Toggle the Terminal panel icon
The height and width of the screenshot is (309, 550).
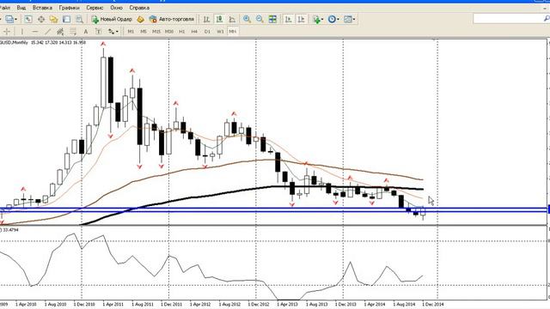(x=66, y=19)
